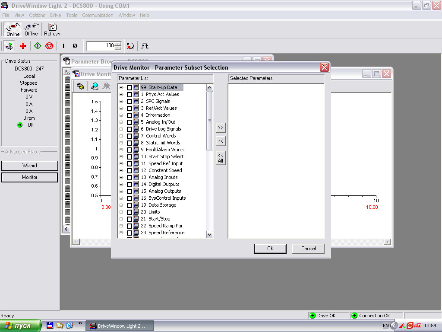
Task: Check the 20 Limits checkbox
Action: click(x=129, y=212)
